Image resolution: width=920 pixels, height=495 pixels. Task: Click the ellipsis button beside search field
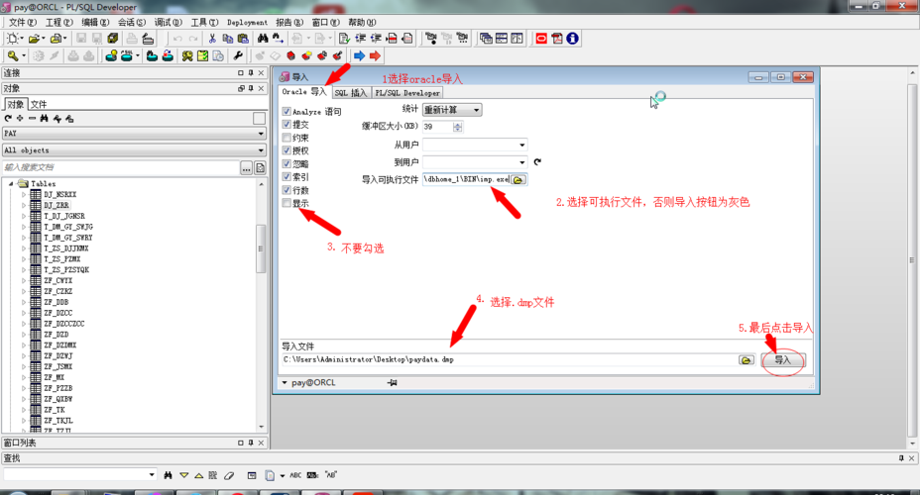(x=247, y=168)
